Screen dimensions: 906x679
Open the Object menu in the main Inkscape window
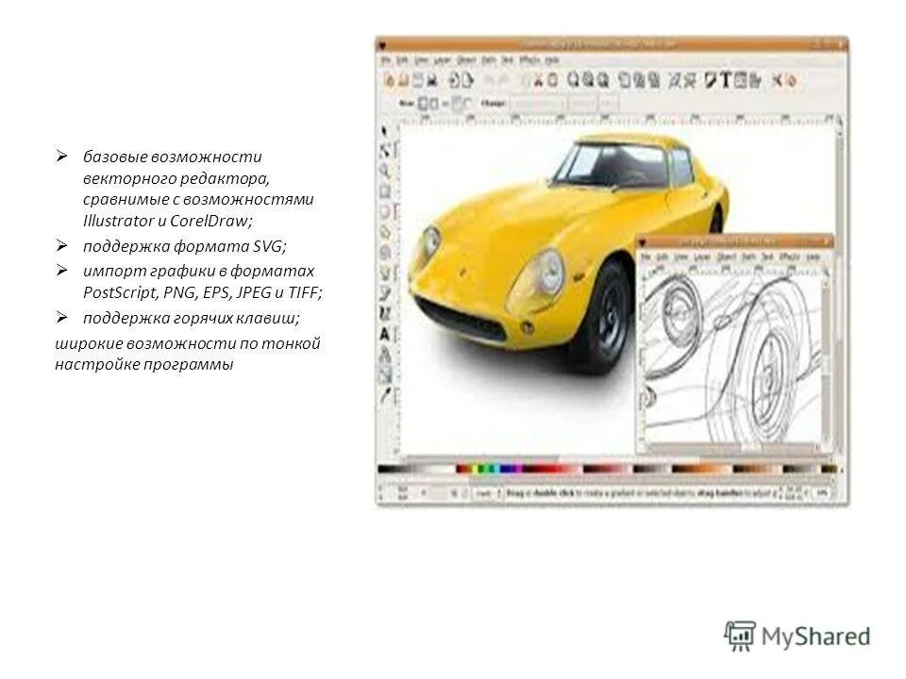point(466,59)
